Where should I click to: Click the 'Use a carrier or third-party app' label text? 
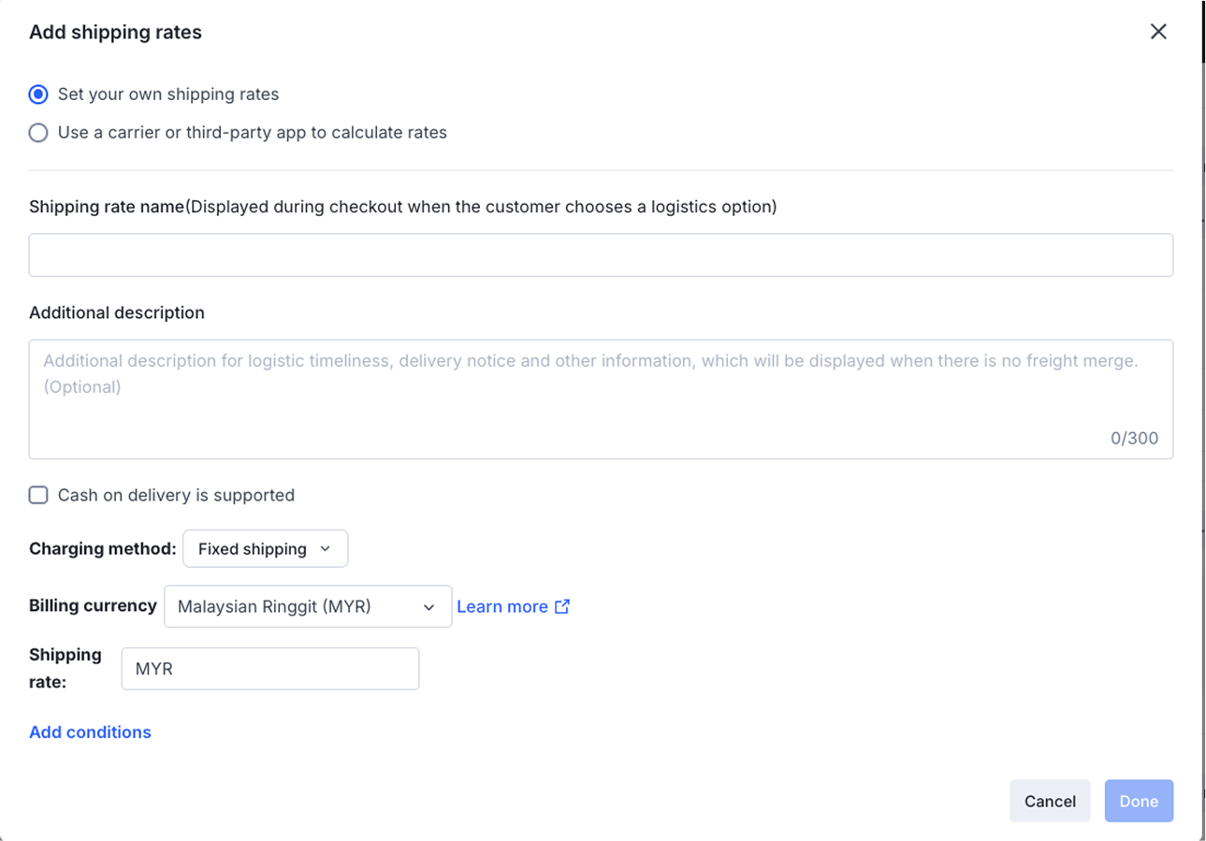(253, 133)
